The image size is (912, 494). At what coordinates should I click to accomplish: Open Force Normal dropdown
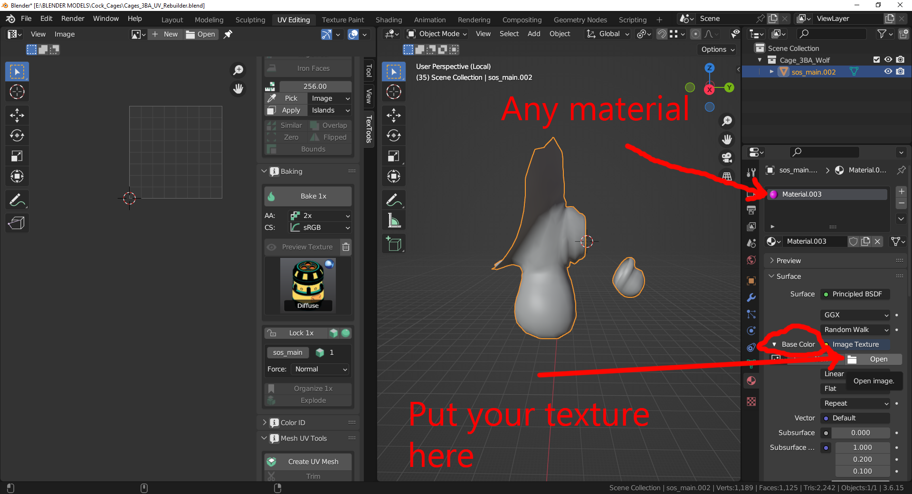(x=321, y=369)
